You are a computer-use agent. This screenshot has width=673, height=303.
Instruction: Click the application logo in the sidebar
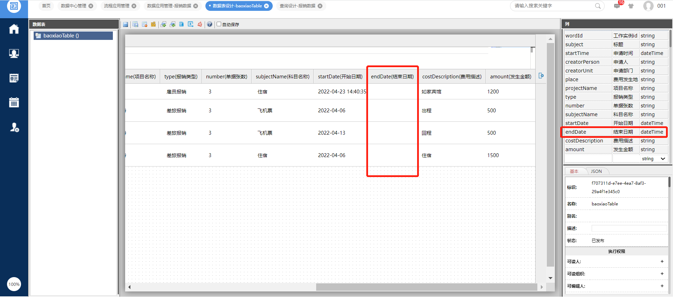coord(14,6)
